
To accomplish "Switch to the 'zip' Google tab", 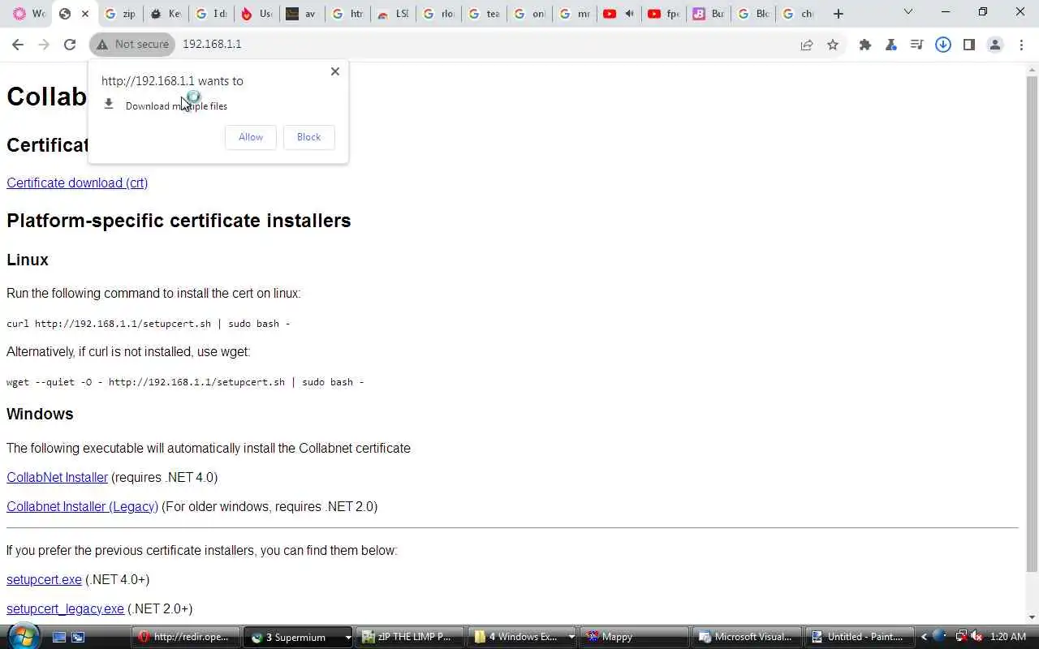I will tap(119, 14).
